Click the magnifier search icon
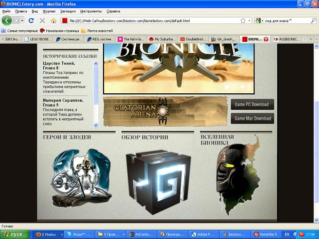This screenshot has height=239, width=319. coord(313,20)
